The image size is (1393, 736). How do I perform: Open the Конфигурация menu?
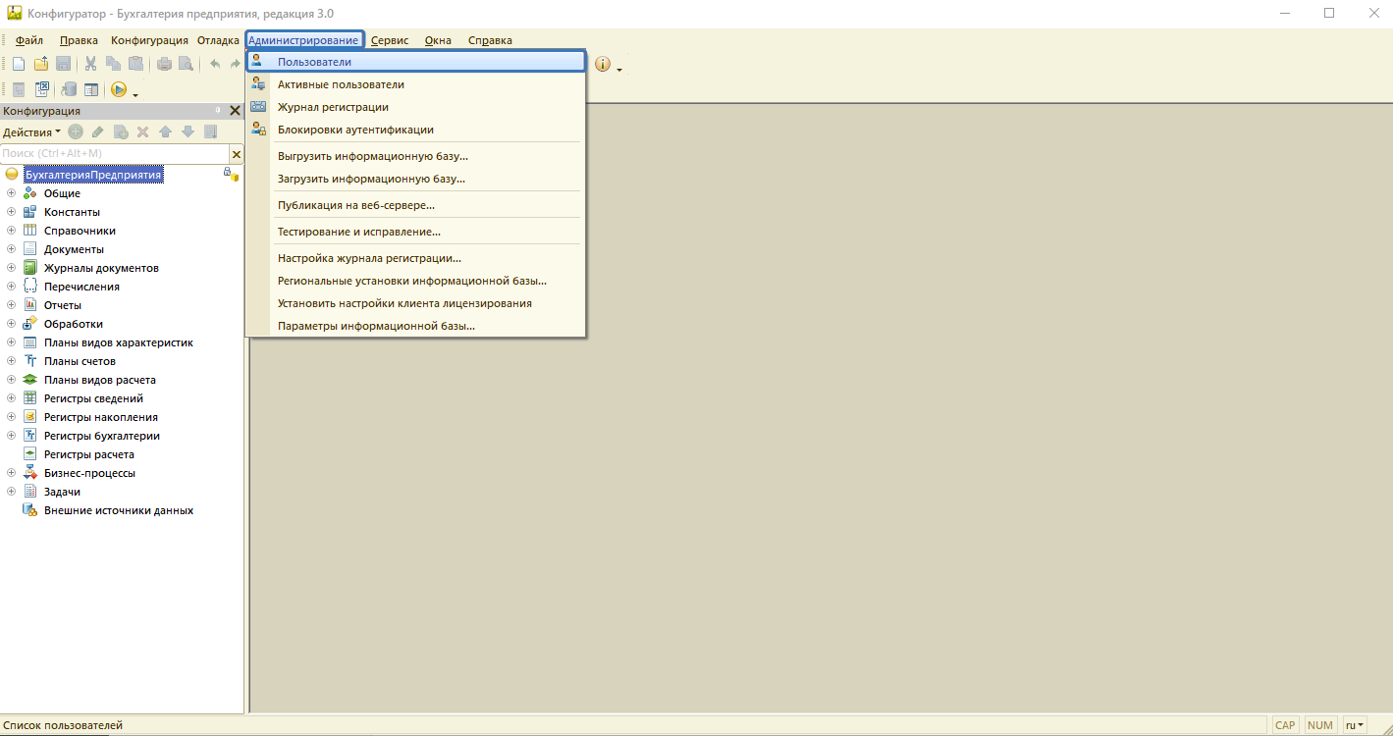(149, 40)
